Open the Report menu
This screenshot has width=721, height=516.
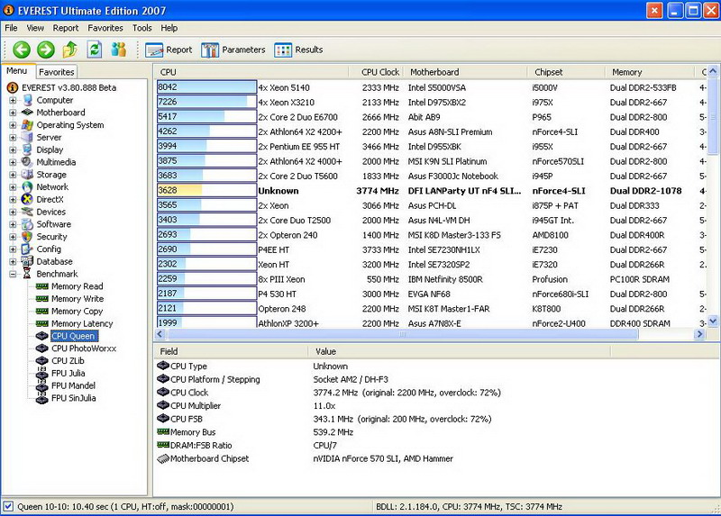click(x=66, y=28)
